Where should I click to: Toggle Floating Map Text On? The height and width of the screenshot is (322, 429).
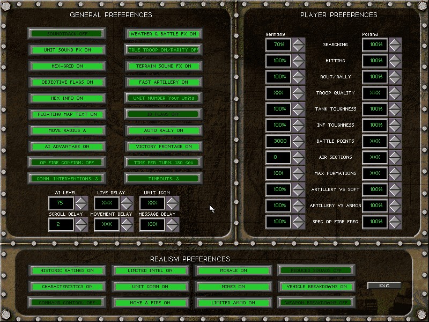coord(66,114)
